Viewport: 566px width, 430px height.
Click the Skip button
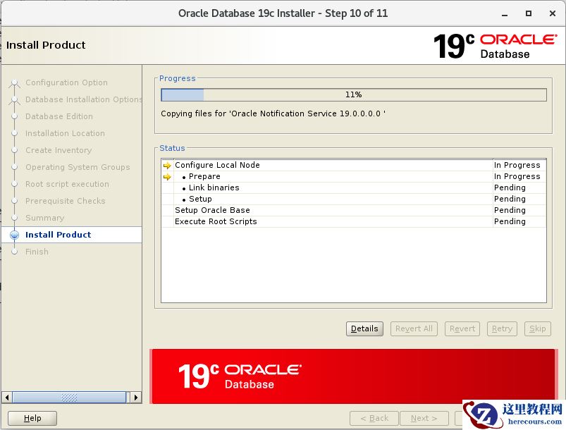538,328
